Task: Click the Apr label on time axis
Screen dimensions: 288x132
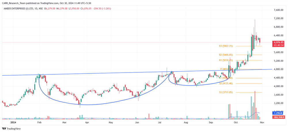Action: click(87, 122)
